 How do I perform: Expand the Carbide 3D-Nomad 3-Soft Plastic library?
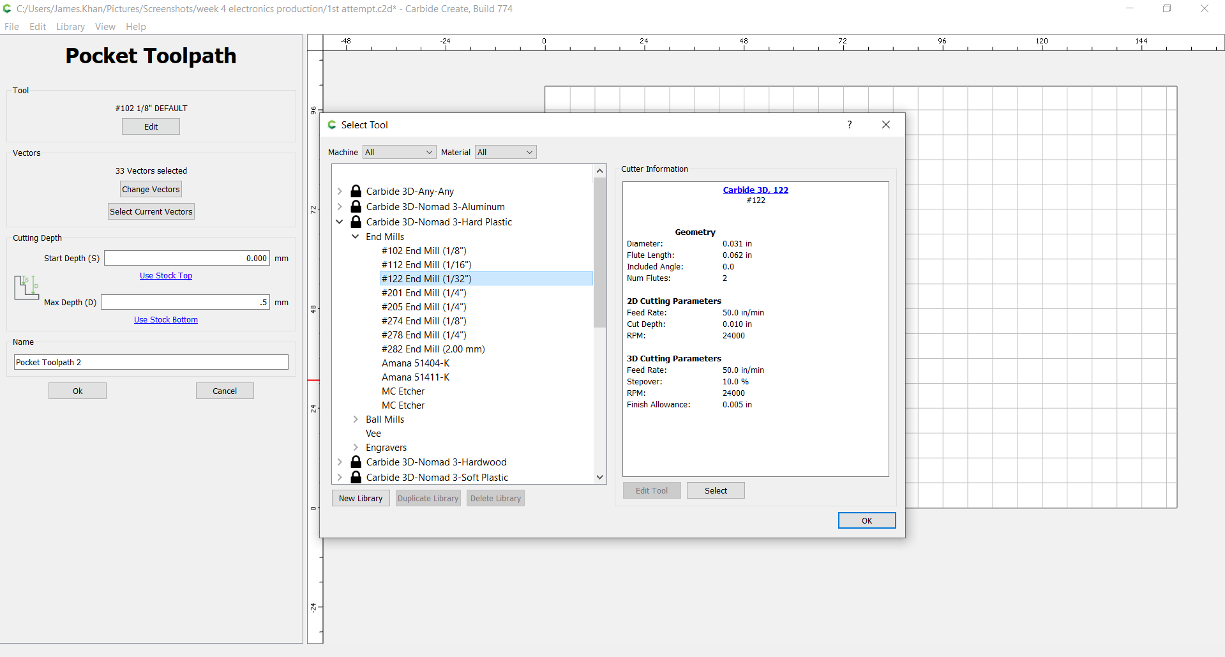tap(340, 477)
